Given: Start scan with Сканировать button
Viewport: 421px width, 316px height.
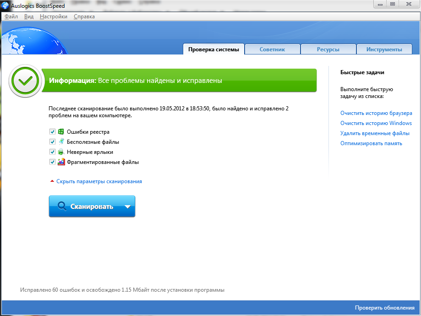Looking at the screenshot, I should point(92,206).
